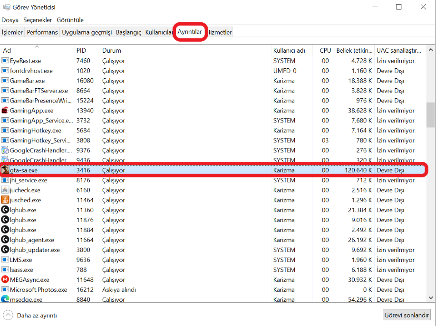Viewport: 436px width, 326px height.
Task: Select the jucheck.exe process name
Action: pos(25,190)
